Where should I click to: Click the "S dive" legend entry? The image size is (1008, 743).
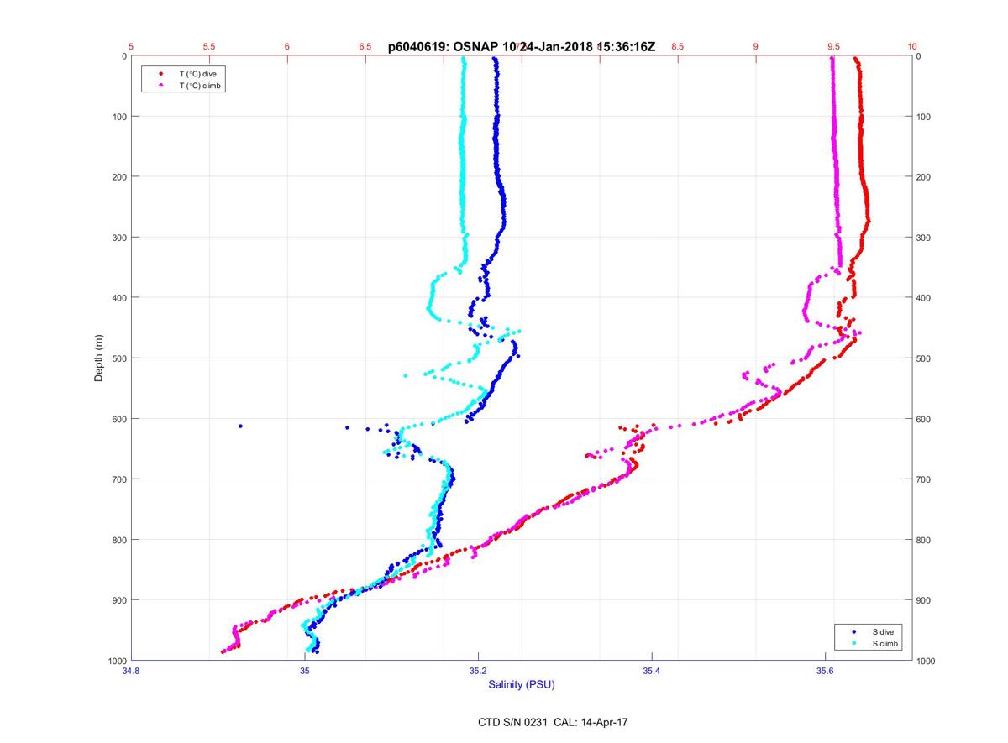[883, 631]
